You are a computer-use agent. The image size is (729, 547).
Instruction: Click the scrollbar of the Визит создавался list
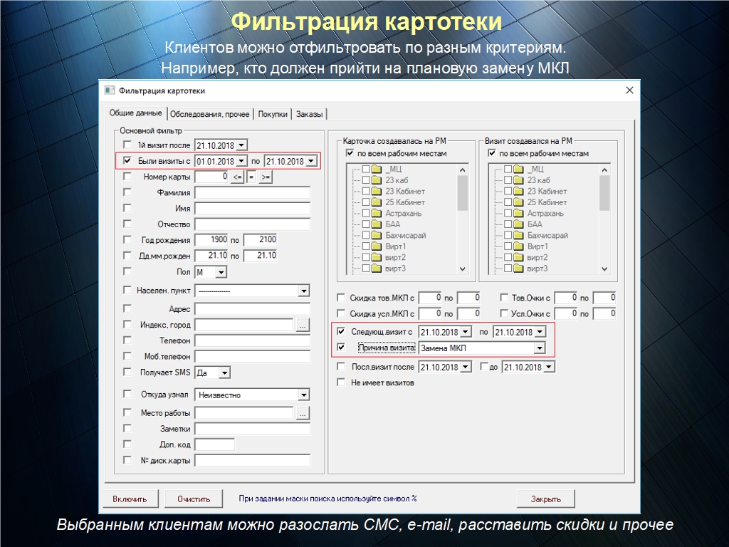pyautogui.click(x=604, y=219)
